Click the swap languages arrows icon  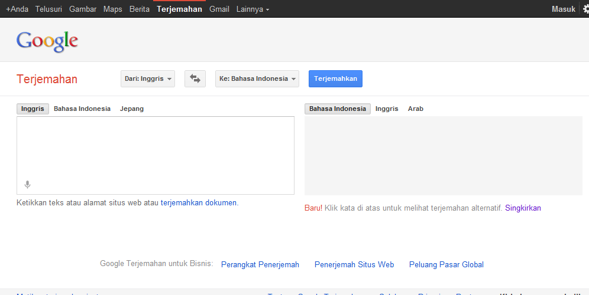point(195,78)
